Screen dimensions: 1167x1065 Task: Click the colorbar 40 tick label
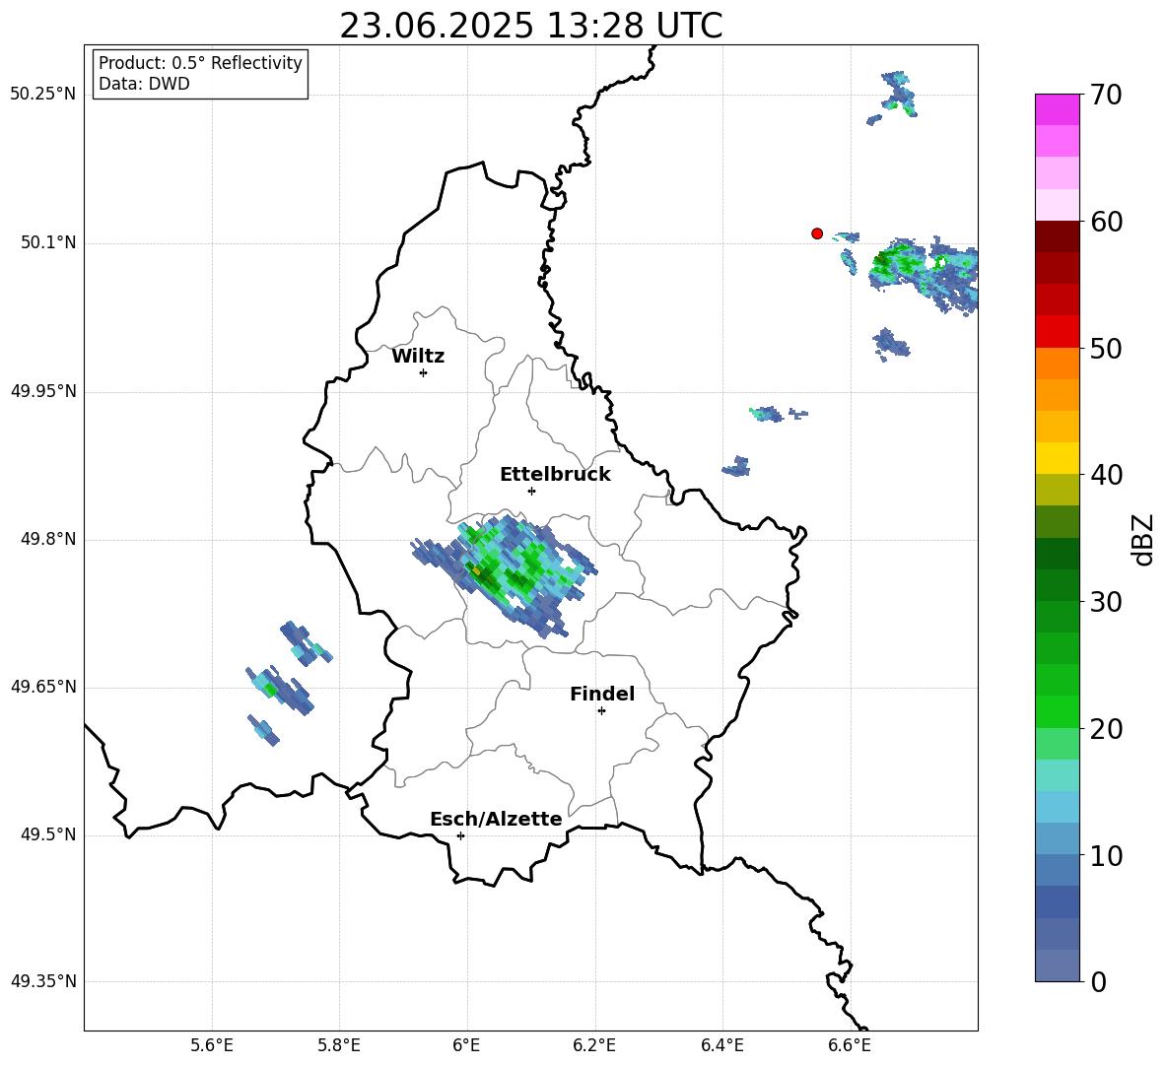1106,475
